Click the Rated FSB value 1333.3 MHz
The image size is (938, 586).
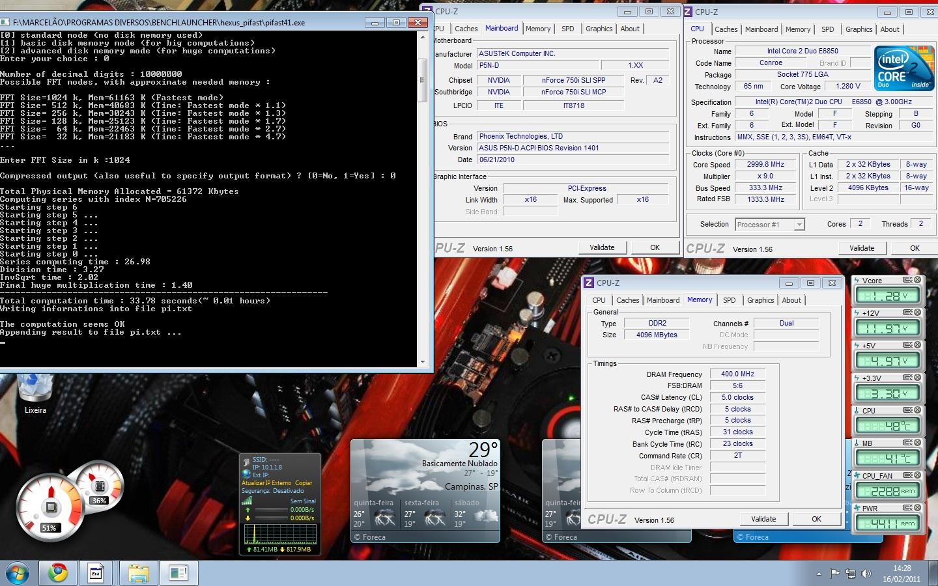pos(765,200)
